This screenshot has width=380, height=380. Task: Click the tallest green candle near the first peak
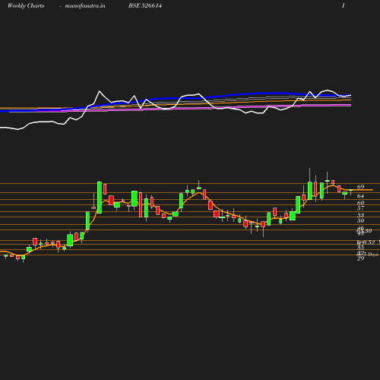tap(100, 198)
